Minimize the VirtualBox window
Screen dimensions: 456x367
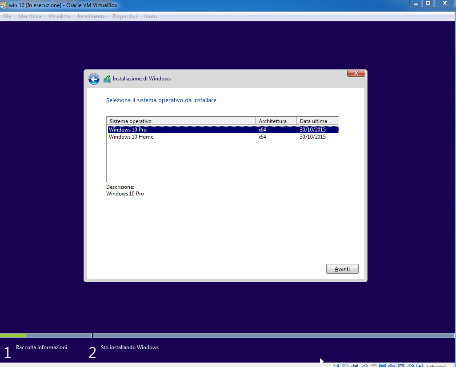click(x=416, y=4)
